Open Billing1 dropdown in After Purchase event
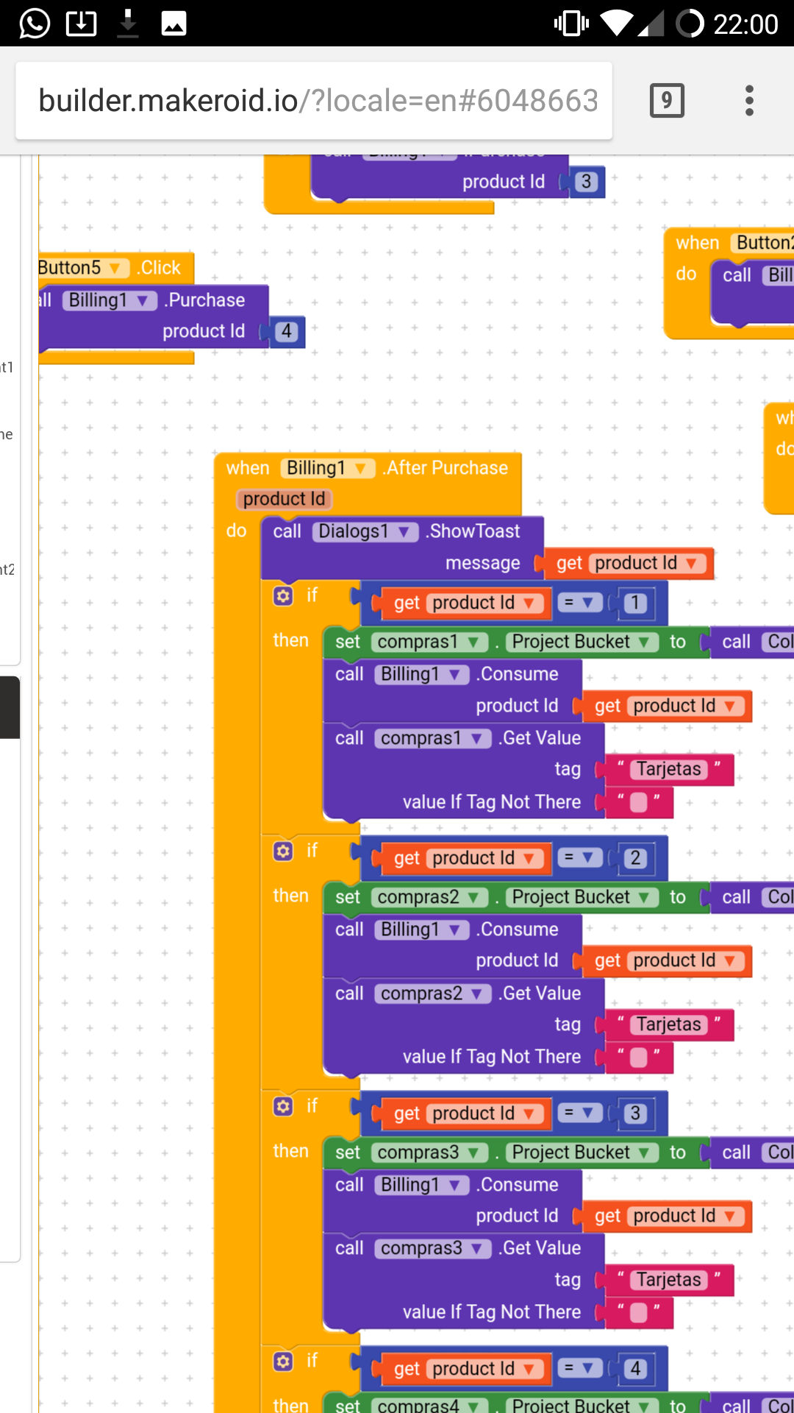794x1413 pixels. tap(328, 468)
